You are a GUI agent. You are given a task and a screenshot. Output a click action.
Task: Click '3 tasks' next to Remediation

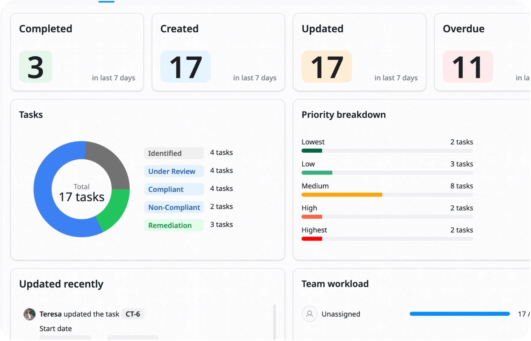[x=222, y=225]
